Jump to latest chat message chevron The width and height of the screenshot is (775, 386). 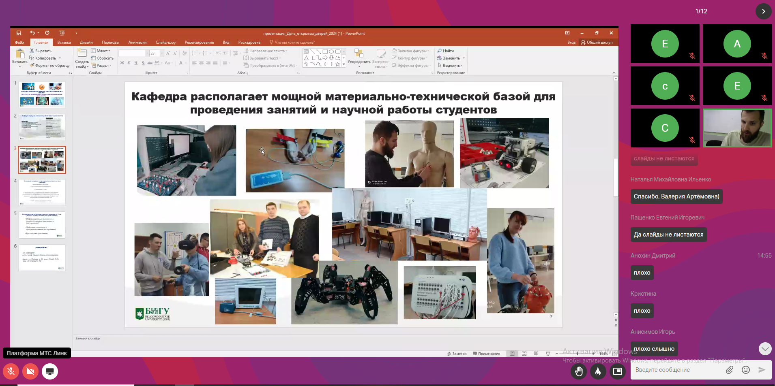pos(765,349)
